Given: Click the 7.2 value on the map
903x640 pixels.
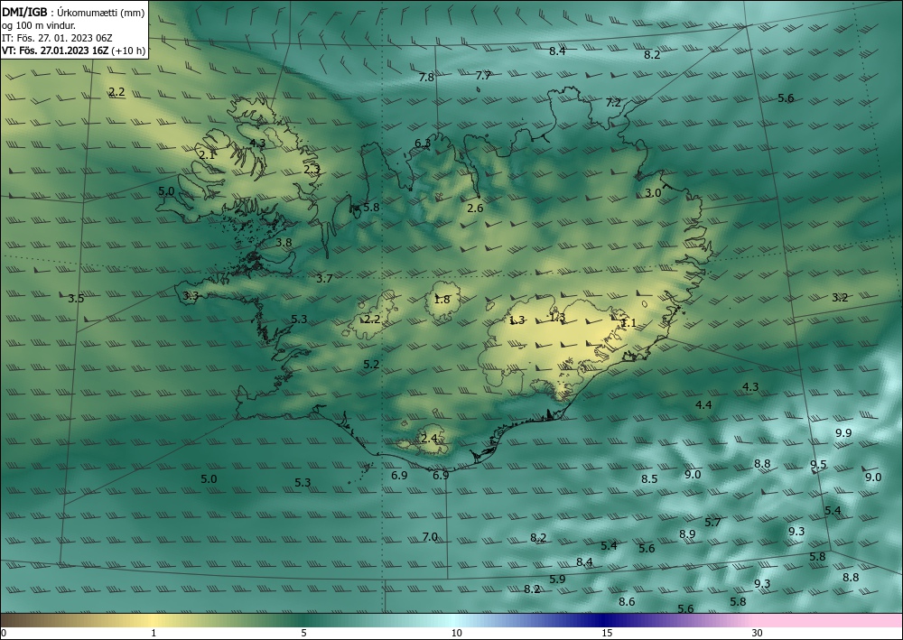Looking at the screenshot, I should click(x=613, y=102).
